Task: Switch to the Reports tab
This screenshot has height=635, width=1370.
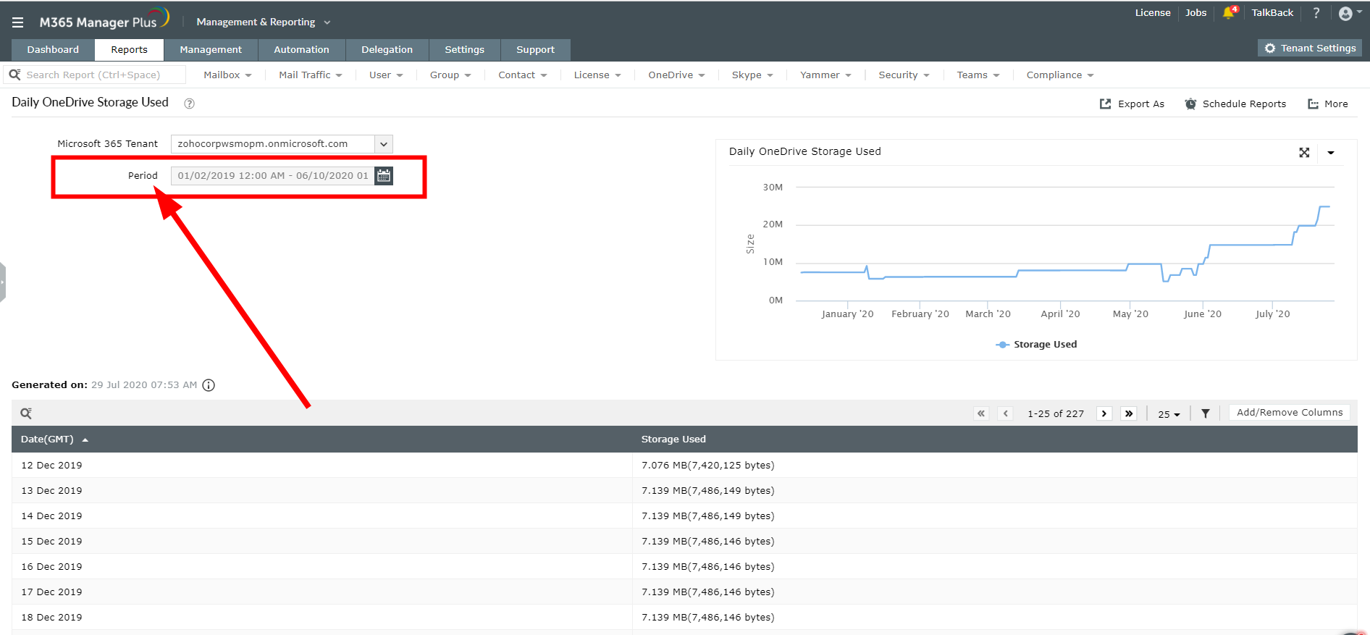Action: tap(129, 50)
